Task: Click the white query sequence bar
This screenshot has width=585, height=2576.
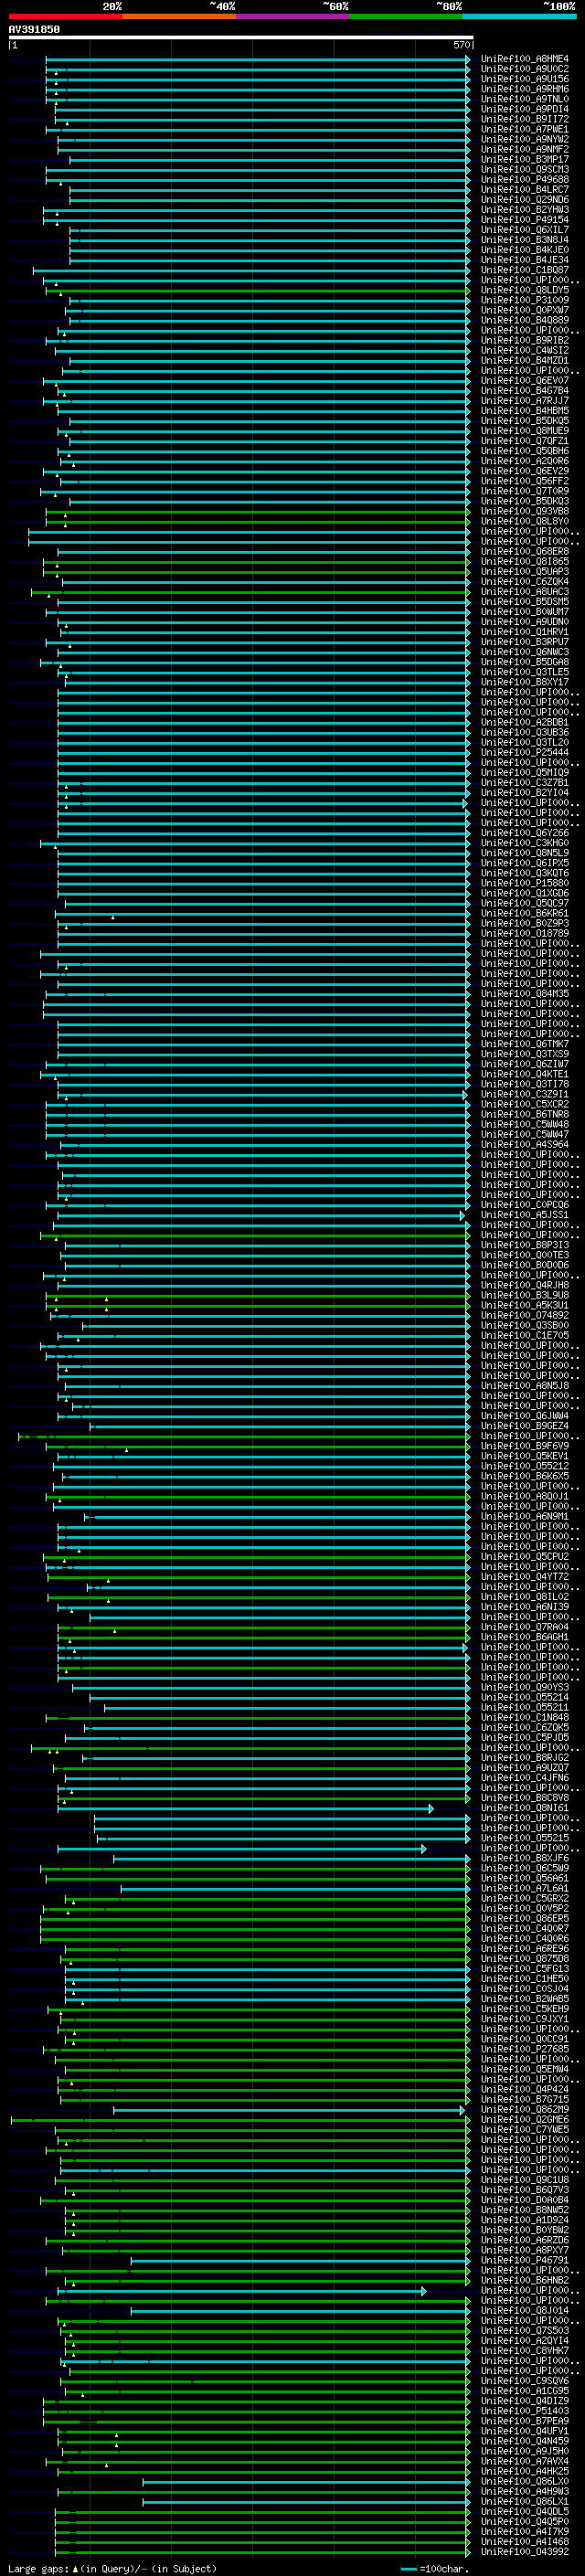Action: coord(241,37)
